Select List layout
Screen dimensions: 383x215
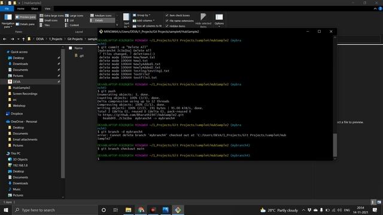(x=69, y=20)
